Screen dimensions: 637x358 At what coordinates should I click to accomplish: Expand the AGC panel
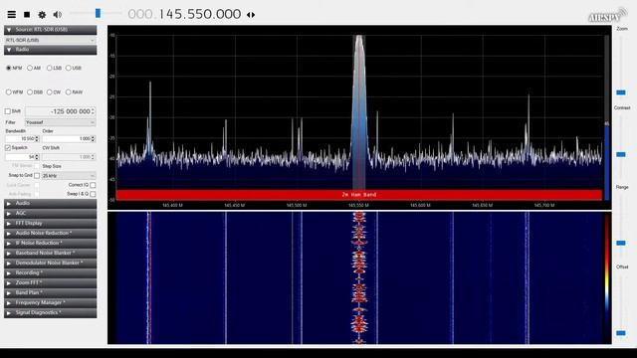point(51,213)
